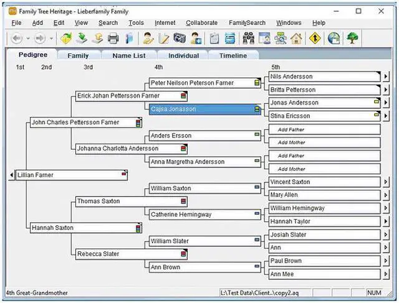This screenshot has width=399, height=303.
Task: Click the blue calendar icon
Action: (x=230, y=39)
